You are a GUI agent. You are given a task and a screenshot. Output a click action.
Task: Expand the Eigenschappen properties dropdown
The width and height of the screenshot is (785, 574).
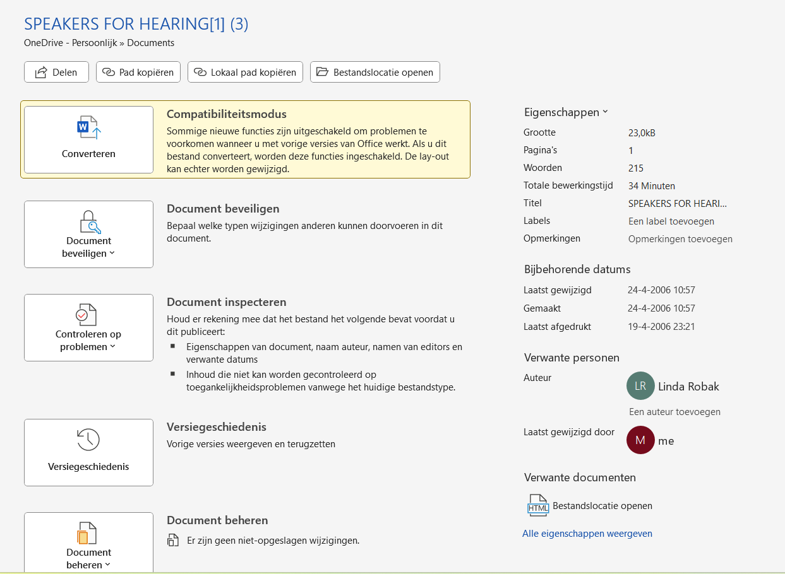[566, 112]
